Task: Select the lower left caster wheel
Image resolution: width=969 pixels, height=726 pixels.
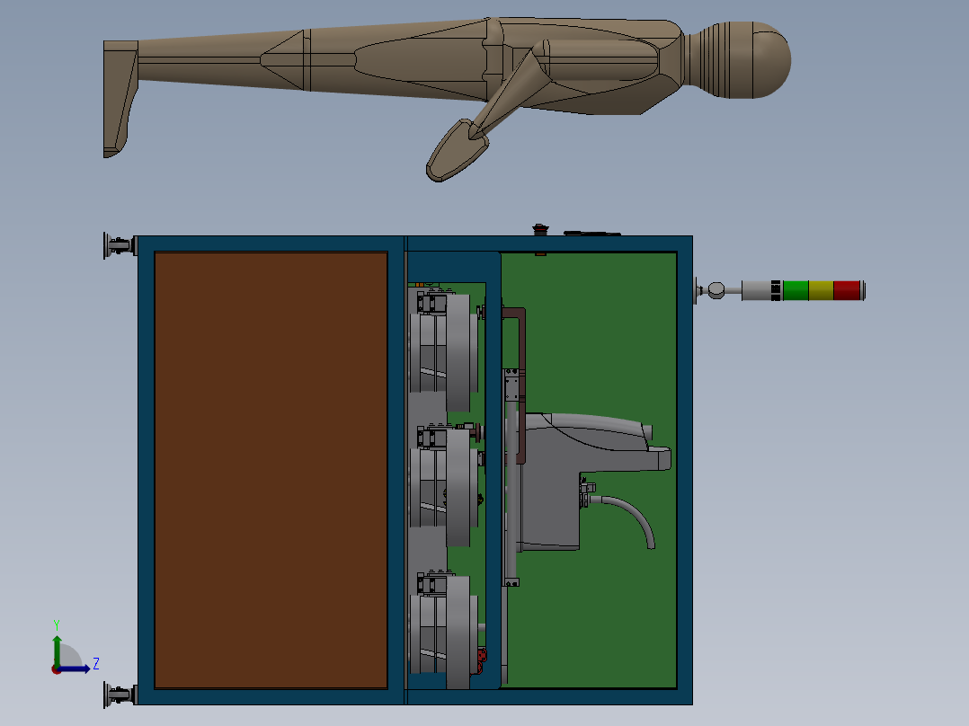Action: click(x=120, y=695)
